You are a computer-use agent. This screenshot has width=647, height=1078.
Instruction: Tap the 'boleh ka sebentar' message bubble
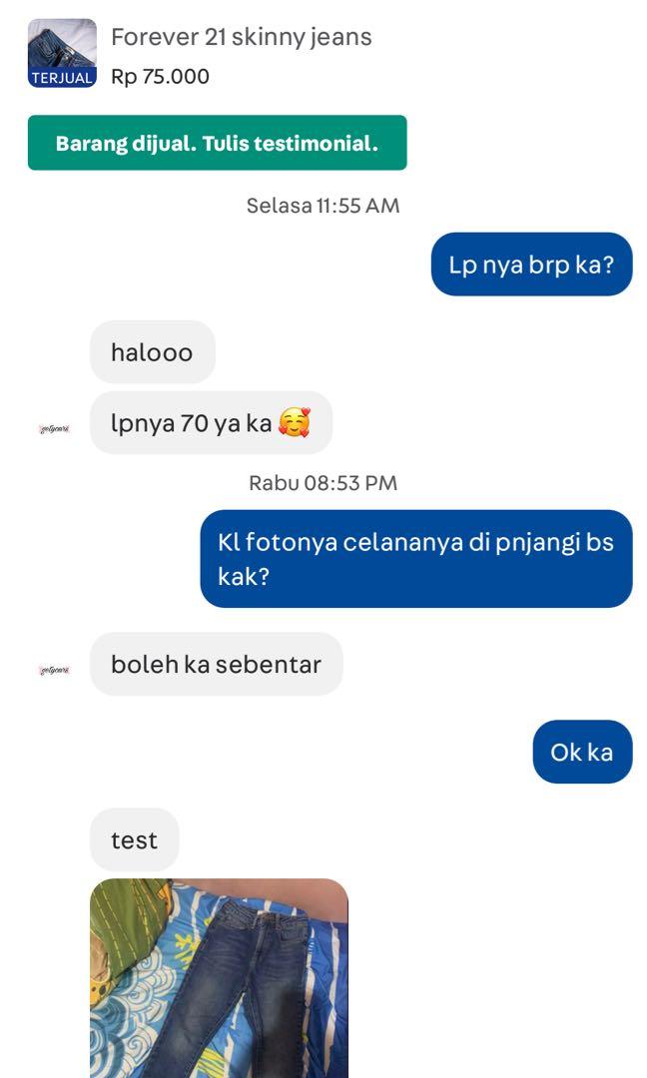pos(217,664)
